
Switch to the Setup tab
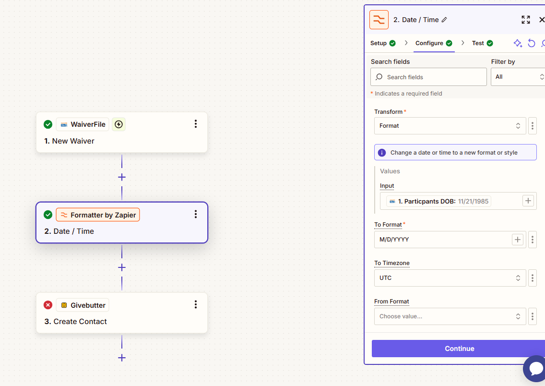[383, 43]
